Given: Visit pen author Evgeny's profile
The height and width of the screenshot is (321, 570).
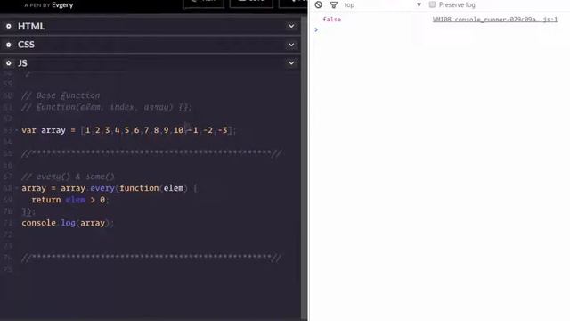Looking at the screenshot, I should [x=62, y=5].
